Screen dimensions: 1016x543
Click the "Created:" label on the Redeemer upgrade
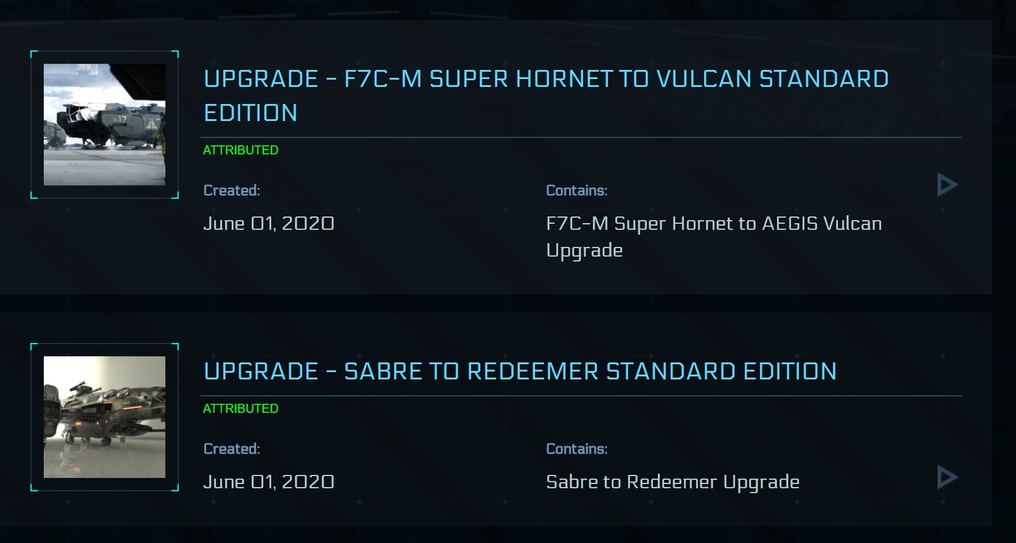[232, 449]
